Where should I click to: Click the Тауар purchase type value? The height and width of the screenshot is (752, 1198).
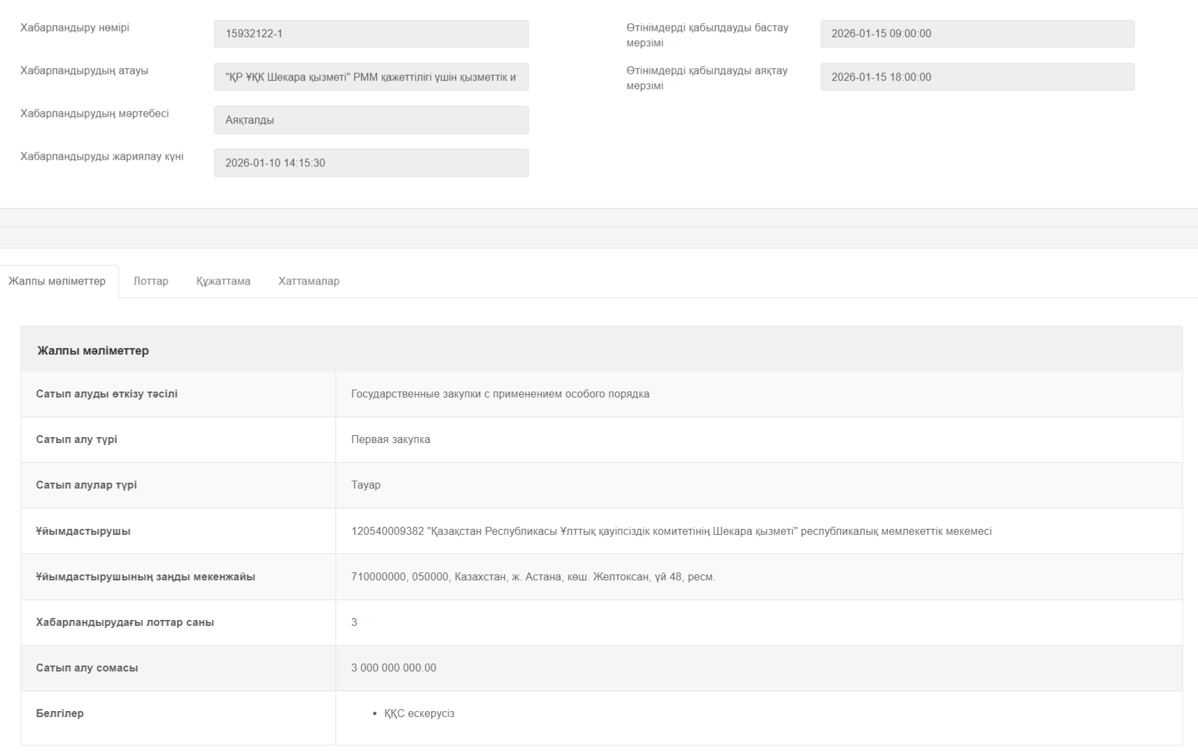(366, 485)
